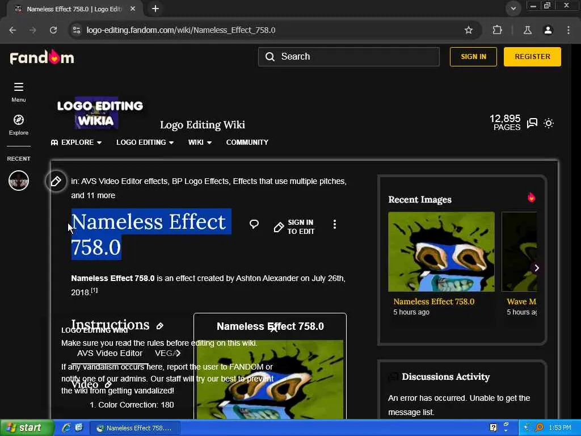Bookmark this page with the star icon

(x=468, y=30)
